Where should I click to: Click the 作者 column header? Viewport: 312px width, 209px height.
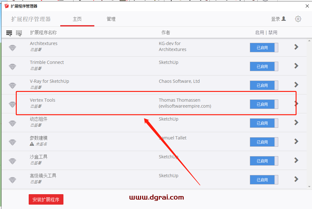[x=166, y=32]
